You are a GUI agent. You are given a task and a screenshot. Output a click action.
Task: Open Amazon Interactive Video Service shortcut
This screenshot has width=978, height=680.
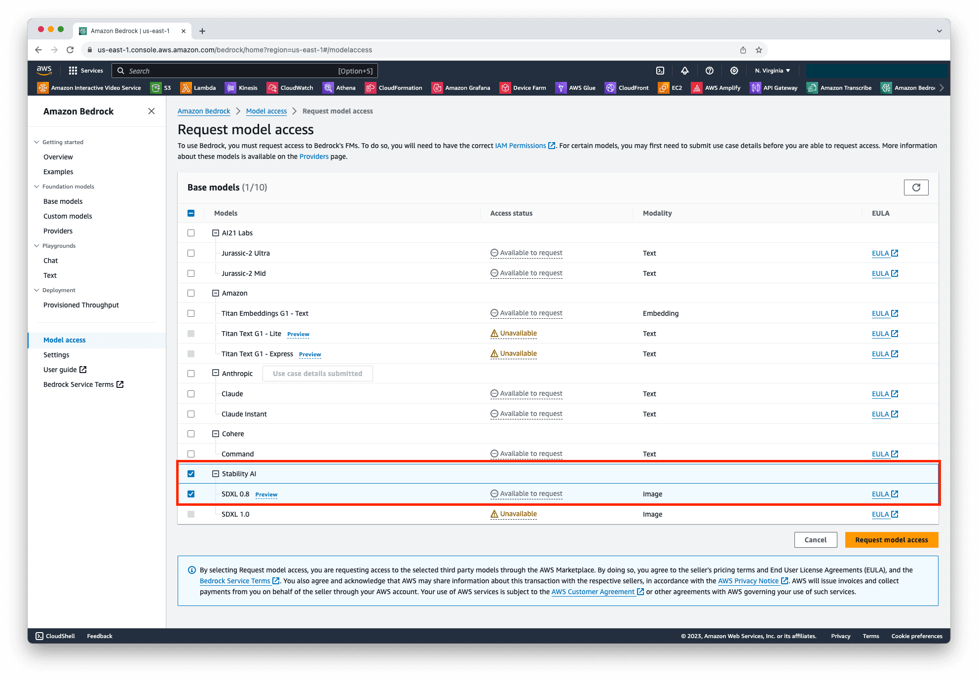[x=89, y=88]
